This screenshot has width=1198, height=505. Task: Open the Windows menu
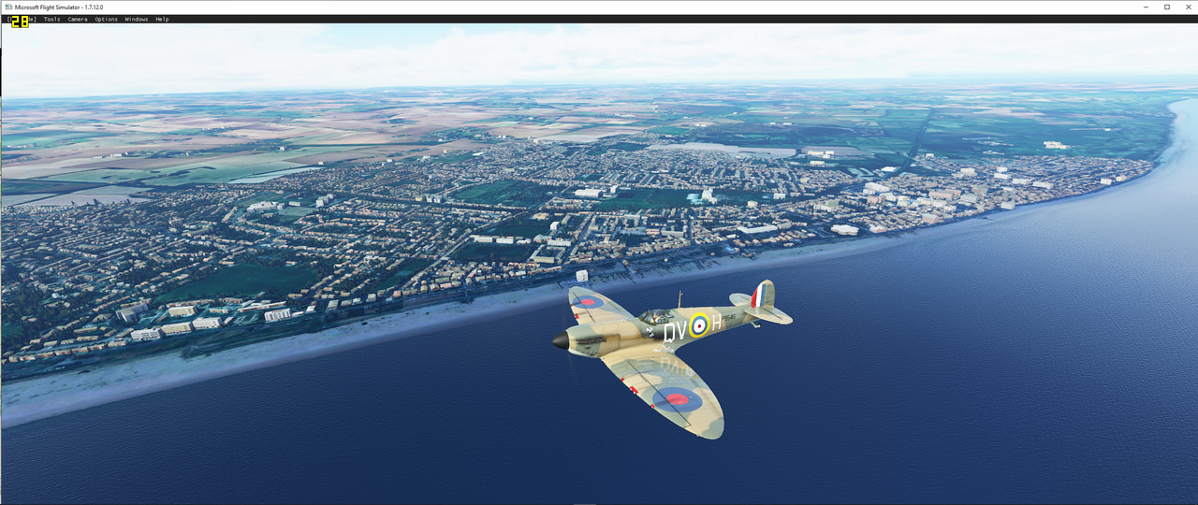coord(137,19)
